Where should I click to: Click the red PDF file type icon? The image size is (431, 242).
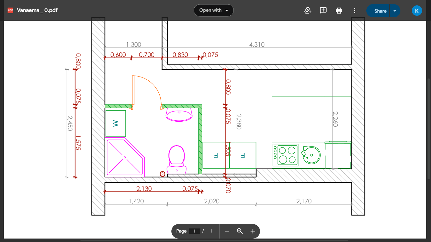pos(10,10)
